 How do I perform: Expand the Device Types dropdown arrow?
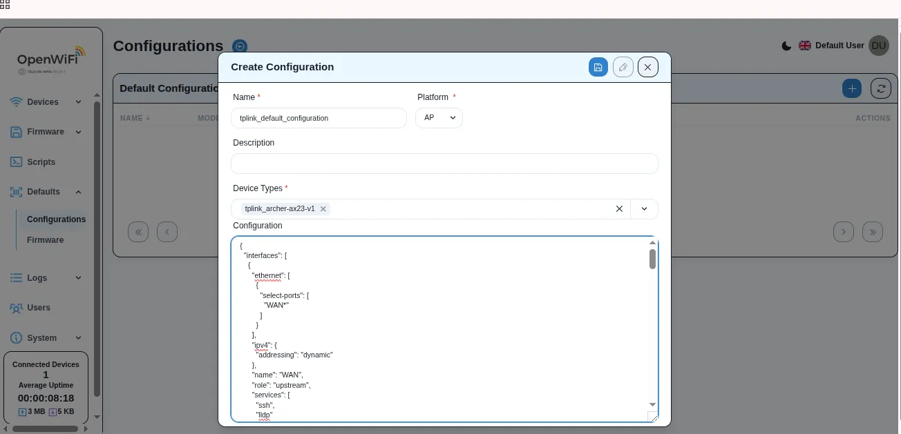pos(643,208)
